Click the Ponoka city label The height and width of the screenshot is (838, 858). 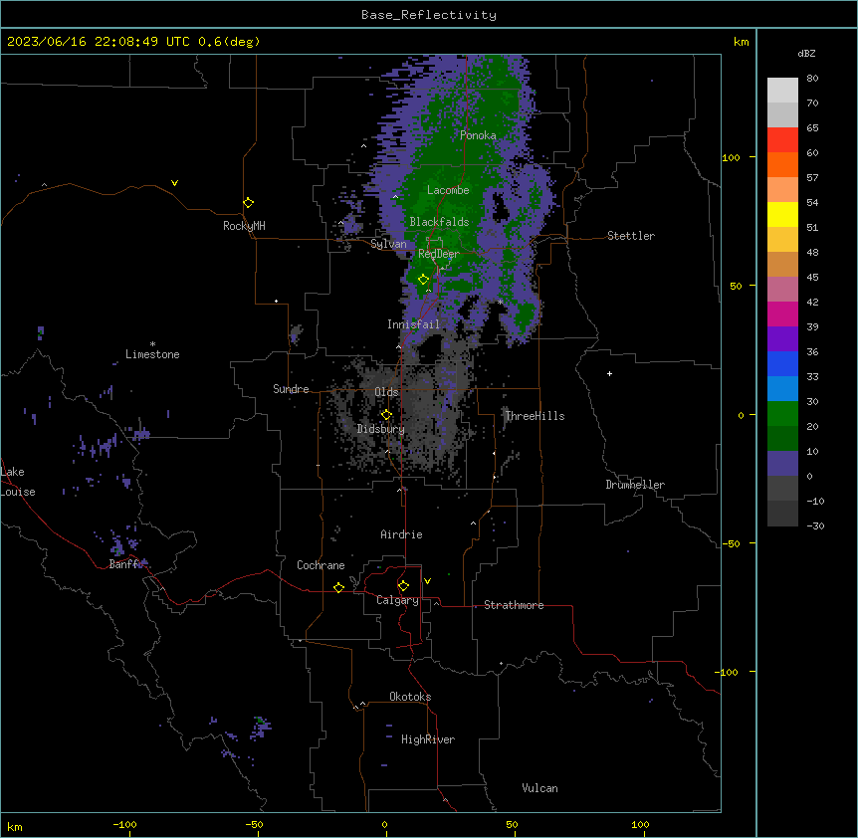pyautogui.click(x=478, y=135)
